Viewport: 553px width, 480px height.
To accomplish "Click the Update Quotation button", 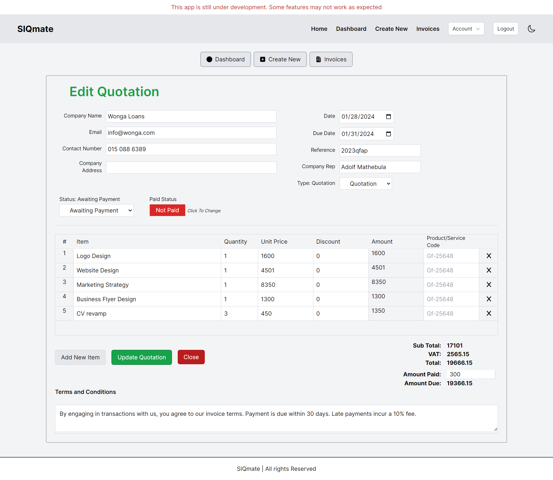I will pyautogui.click(x=141, y=357).
